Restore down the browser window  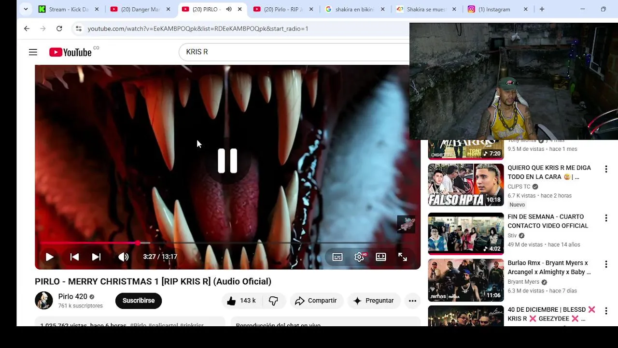pyautogui.click(x=603, y=9)
